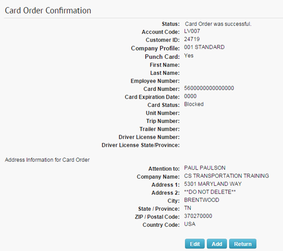Viewport: 283px width, 251px height.
Task: Click the Return button
Action: coord(243,244)
